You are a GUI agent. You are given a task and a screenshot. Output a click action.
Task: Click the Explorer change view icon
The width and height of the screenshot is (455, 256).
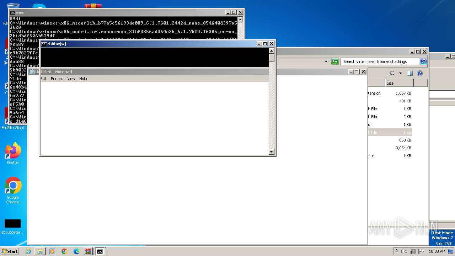391,73
